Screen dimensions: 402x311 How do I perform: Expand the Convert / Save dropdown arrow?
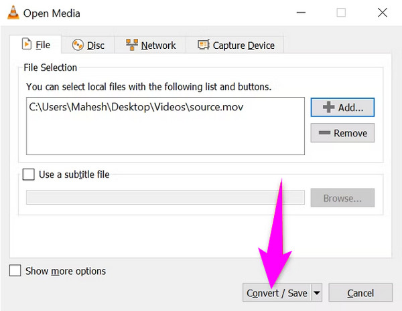coord(317,292)
